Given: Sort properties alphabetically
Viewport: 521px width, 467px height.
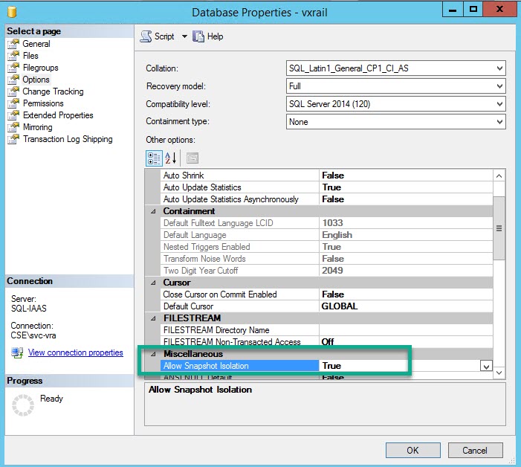Looking at the screenshot, I should click(171, 157).
